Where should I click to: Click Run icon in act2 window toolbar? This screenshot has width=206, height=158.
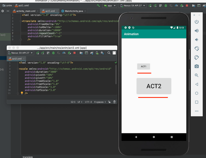(x=38, y=53)
